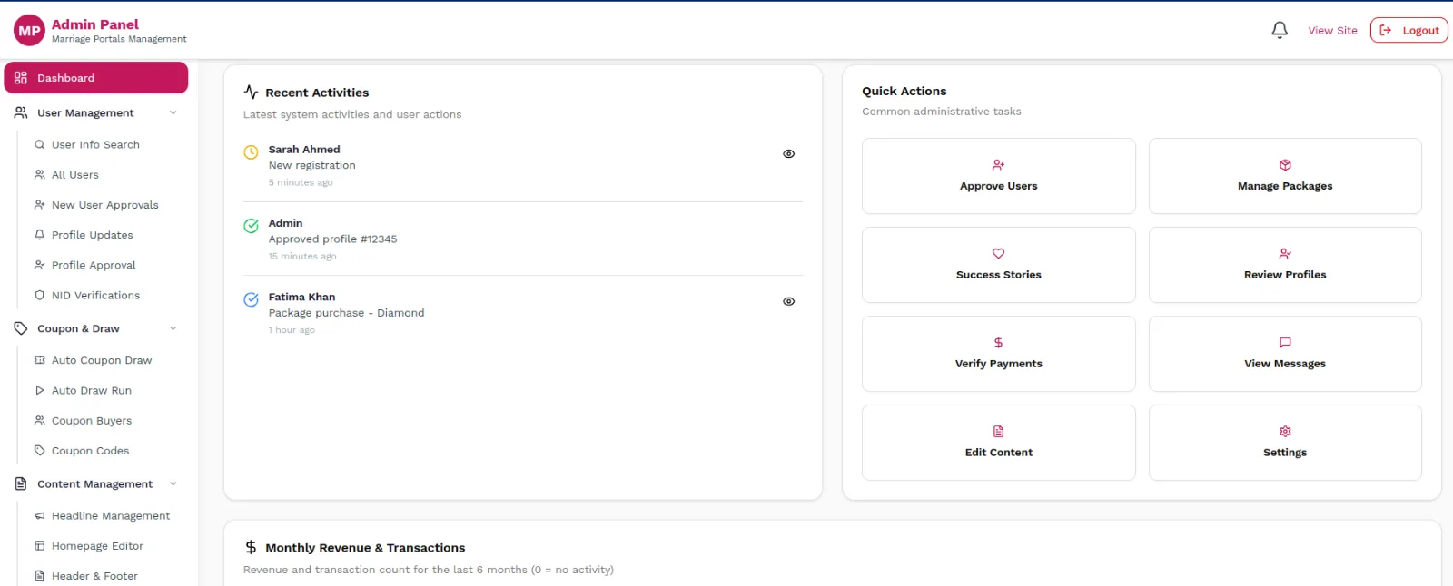Open the Settings gear card
The height and width of the screenshot is (586, 1453).
coord(1285,443)
